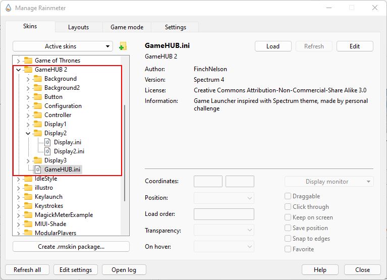Image resolution: width=387 pixels, height=280 pixels.
Task: Click the Display2 folder icon
Action: [38, 133]
